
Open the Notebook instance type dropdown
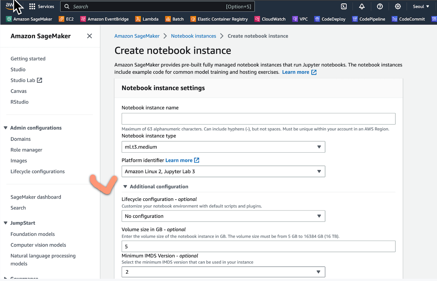(223, 147)
